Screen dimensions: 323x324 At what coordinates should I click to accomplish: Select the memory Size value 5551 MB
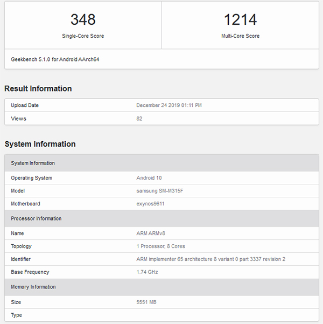pos(147,302)
